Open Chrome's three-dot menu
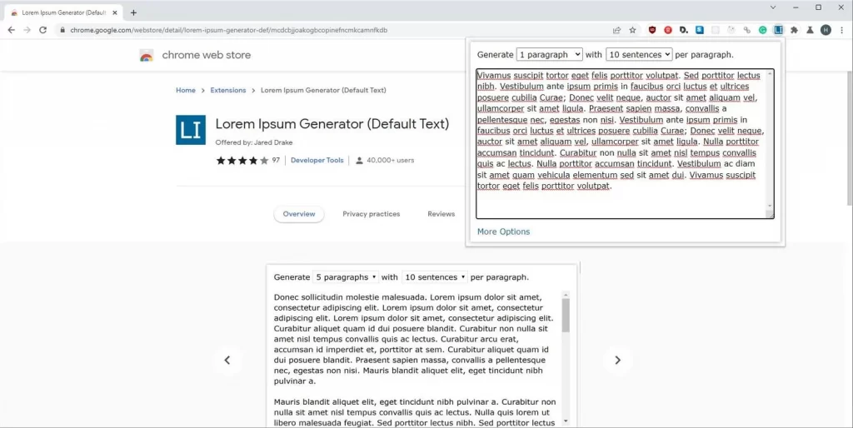 point(841,30)
